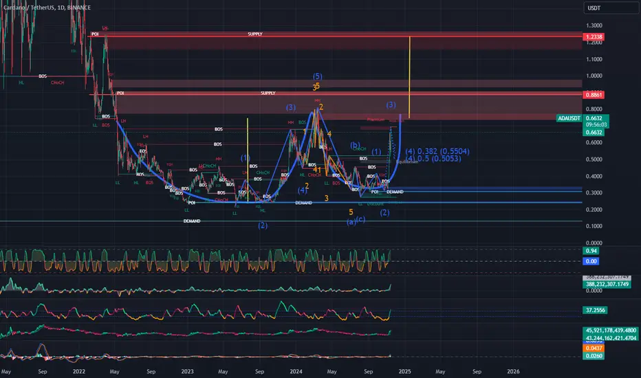Viewport: 641px width, 378px height.
Task: Select the SUPPLY label near 0.8861 level
Action: 268,93
